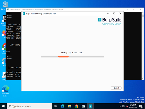Screen dimensions: 145x109
Task: Select the R desktop shortcut icon
Action: [4, 62]
